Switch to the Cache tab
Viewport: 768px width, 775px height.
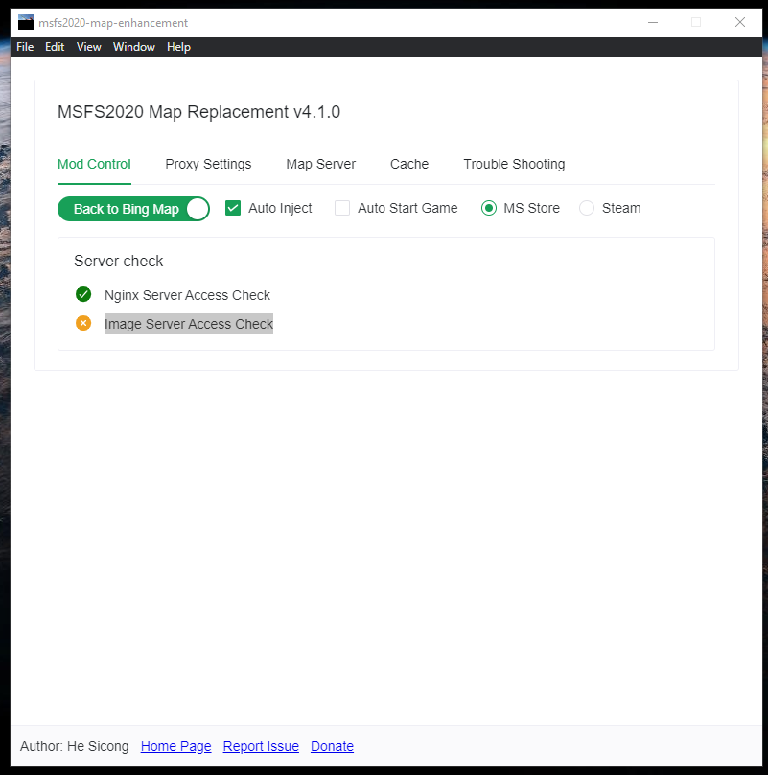[x=409, y=164]
